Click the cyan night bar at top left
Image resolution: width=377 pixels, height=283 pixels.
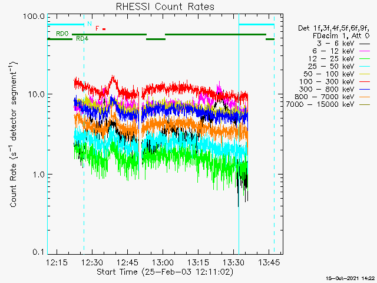coord(65,24)
